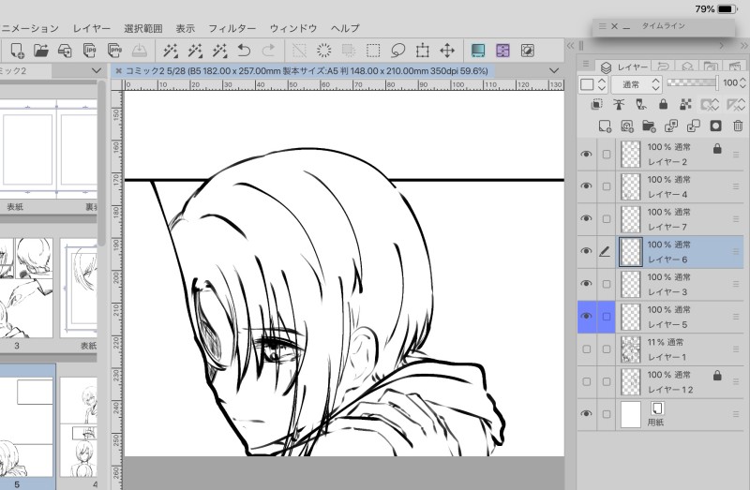This screenshot has height=490, width=750.
Task: Open the 表示 menu
Action: [185, 28]
